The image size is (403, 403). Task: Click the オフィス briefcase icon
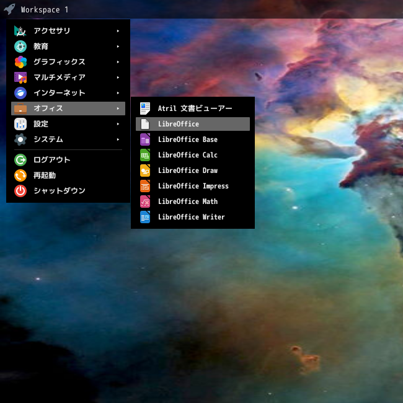[20, 108]
